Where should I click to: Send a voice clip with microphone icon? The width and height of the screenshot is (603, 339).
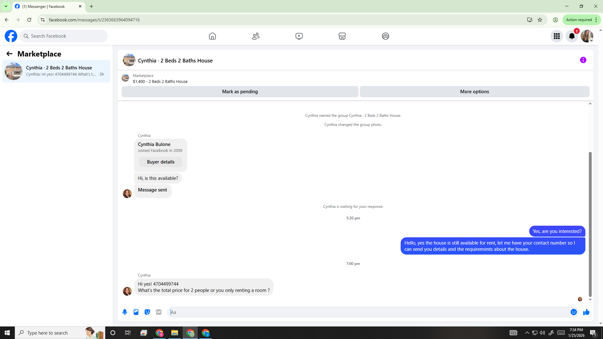pos(125,312)
